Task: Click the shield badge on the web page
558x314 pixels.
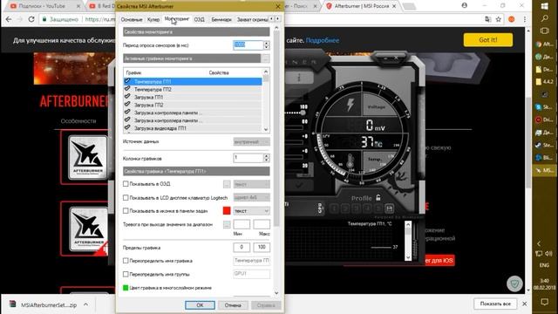Action: [x=514, y=283]
